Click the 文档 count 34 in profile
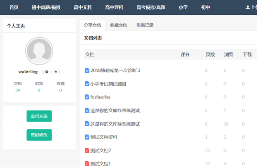Image resolution: width=257 pixels, height=168 pixels. click(x=18, y=90)
